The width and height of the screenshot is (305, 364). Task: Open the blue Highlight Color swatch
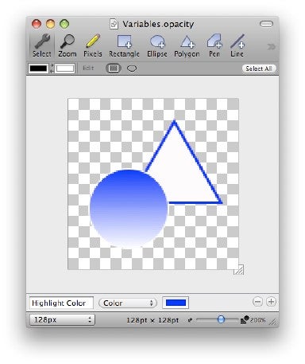[x=176, y=303]
